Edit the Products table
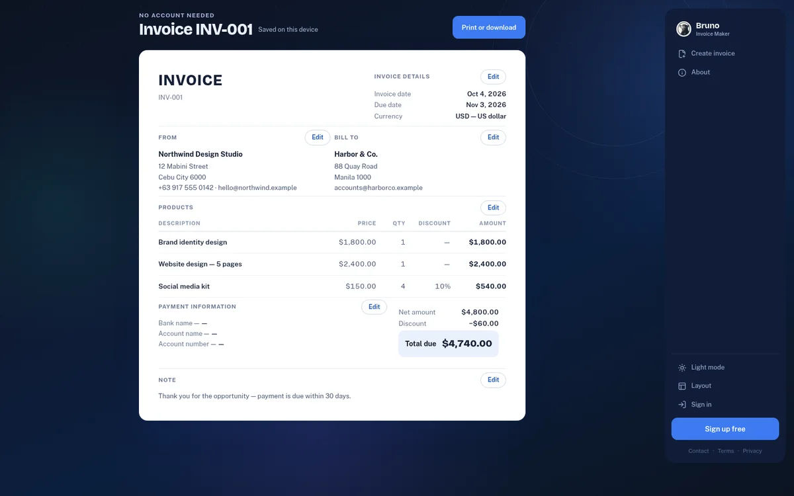 pyautogui.click(x=493, y=208)
